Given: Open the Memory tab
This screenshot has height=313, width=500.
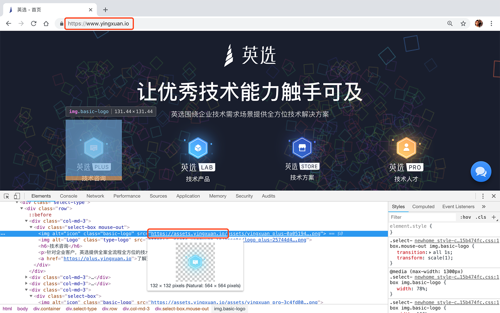Looking at the screenshot, I should pyautogui.click(x=218, y=196).
